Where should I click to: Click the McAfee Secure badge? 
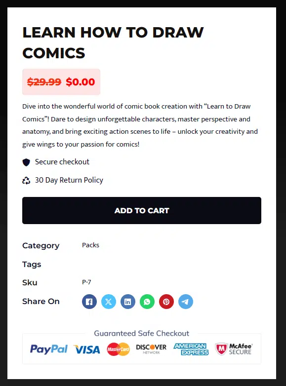[234, 349]
